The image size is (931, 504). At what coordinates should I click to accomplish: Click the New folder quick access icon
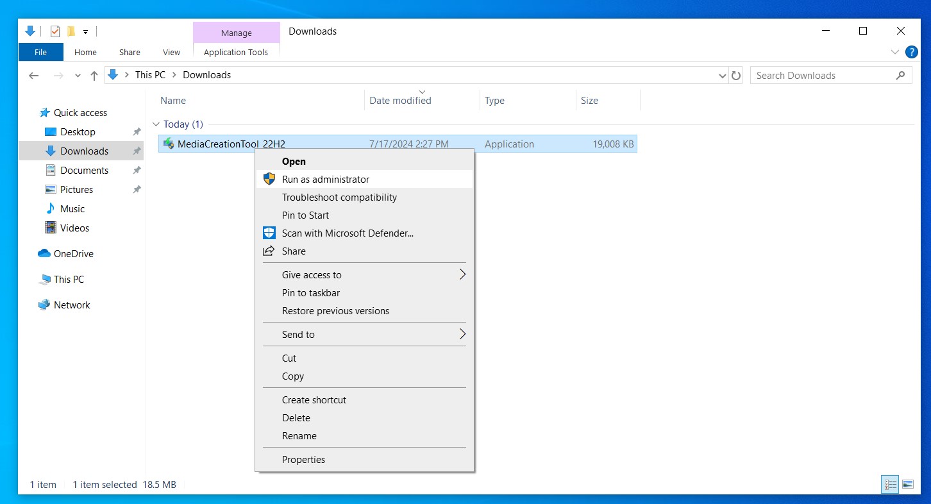coord(71,31)
